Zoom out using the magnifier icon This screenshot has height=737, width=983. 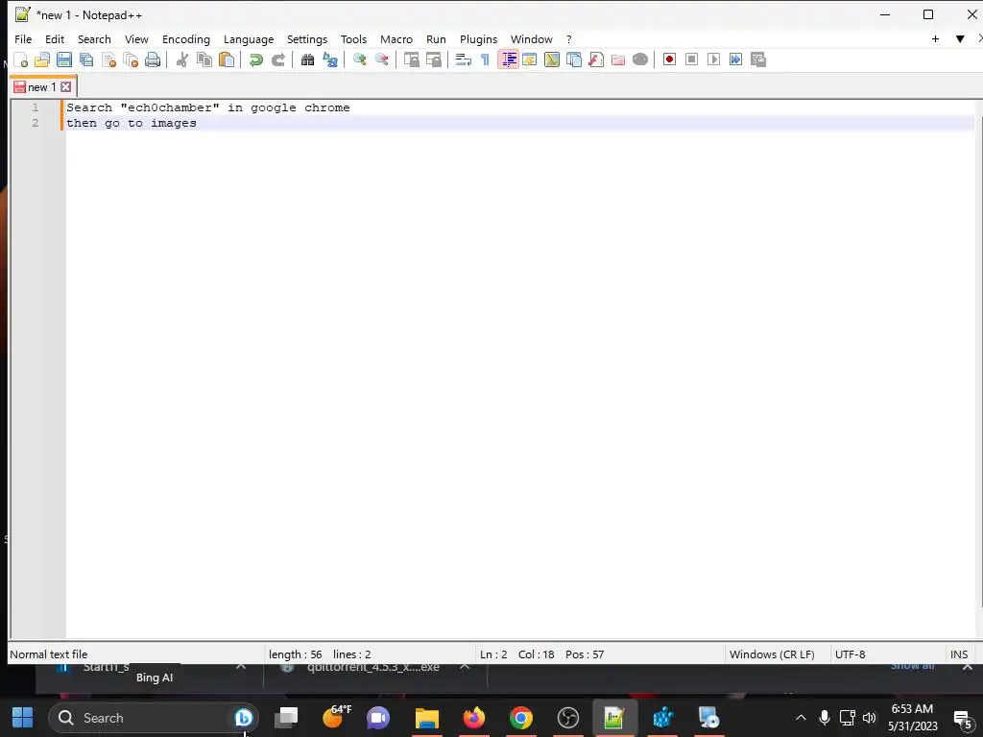point(381,59)
